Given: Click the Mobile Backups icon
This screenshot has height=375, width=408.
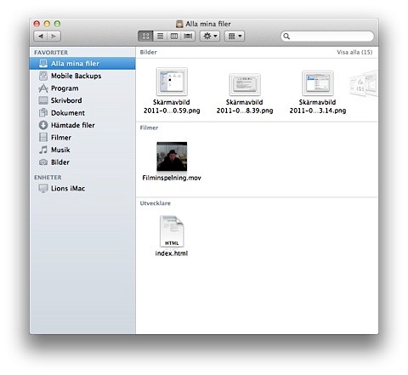Looking at the screenshot, I should pyautogui.click(x=43, y=76).
